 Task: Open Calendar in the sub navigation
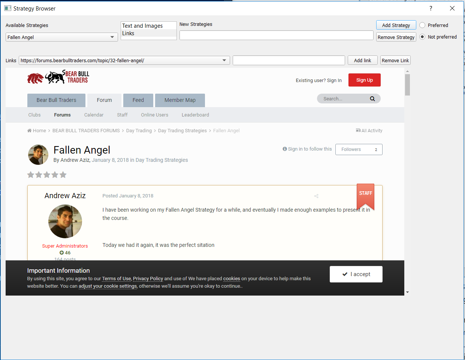click(x=94, y=115)
